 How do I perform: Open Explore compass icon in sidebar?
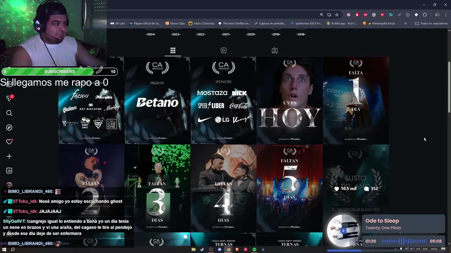point(9,127)
